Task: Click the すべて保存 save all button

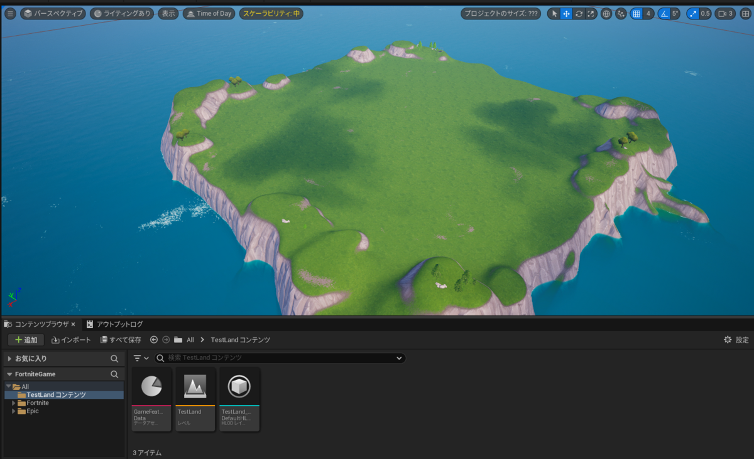Action: 121,340
